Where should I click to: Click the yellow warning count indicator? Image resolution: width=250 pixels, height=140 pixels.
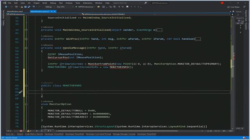[x=29, y=131]
